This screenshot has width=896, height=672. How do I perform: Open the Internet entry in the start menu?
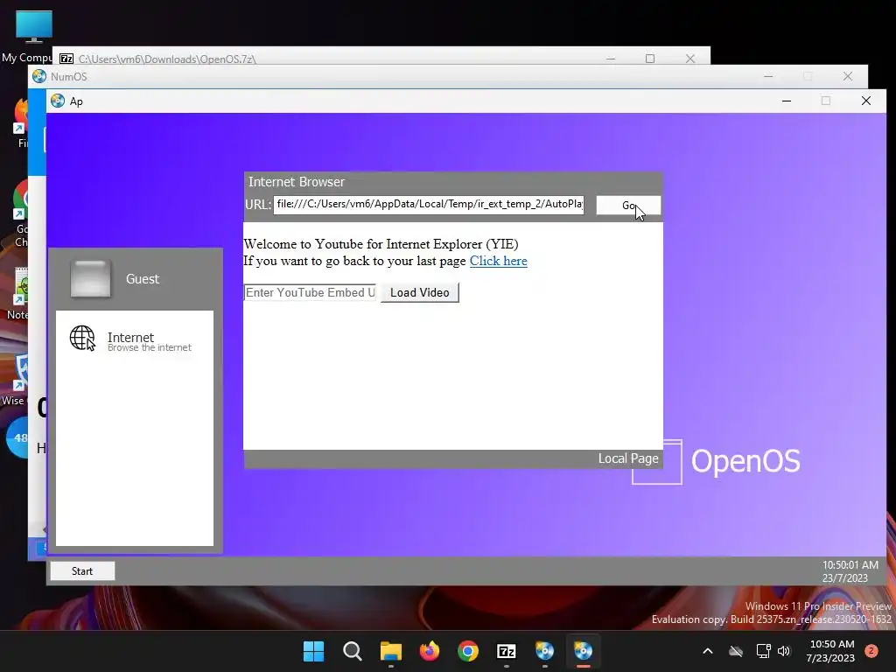click(x=134, y=341)
